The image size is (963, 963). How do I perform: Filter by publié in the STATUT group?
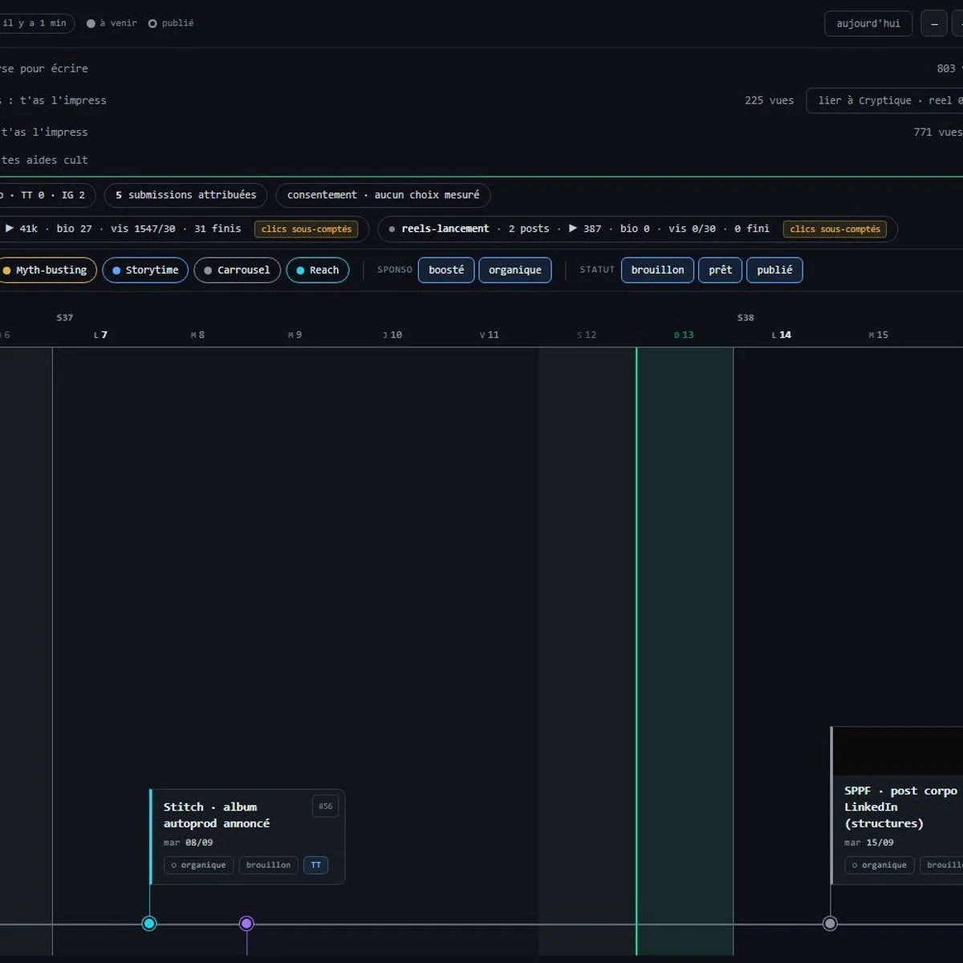(774, 270)
